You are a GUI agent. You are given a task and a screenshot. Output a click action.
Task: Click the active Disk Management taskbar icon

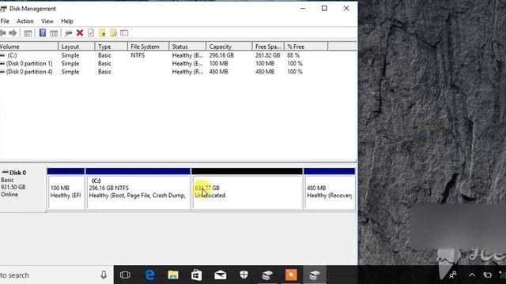pos(315,275)
